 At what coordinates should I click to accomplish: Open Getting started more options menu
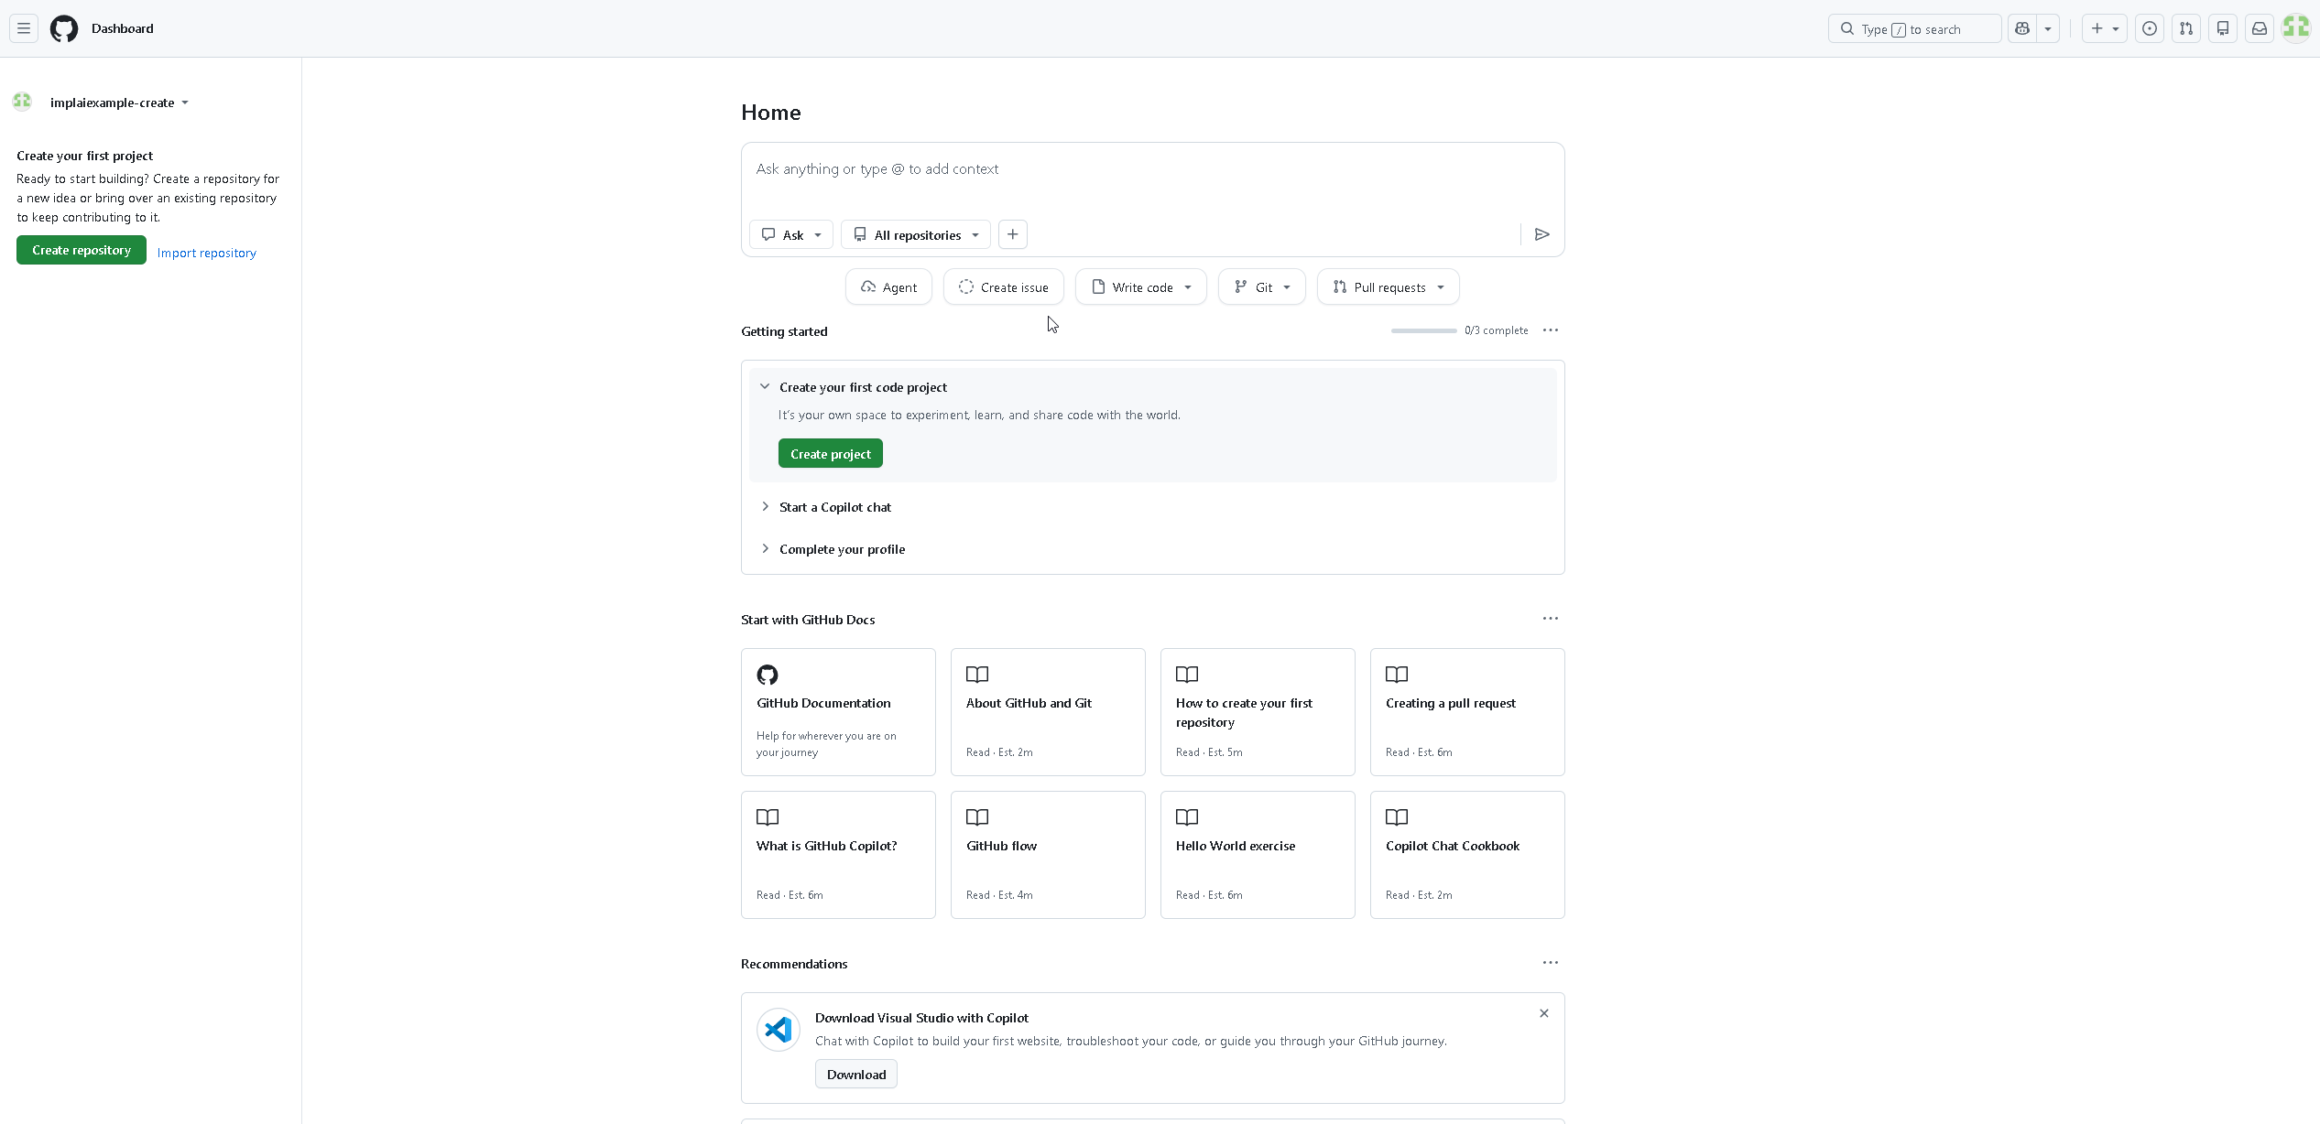click(x=1551, y=330)
